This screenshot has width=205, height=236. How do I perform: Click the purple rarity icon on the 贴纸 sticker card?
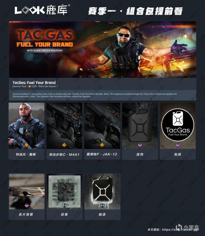[x=178, y=145]
